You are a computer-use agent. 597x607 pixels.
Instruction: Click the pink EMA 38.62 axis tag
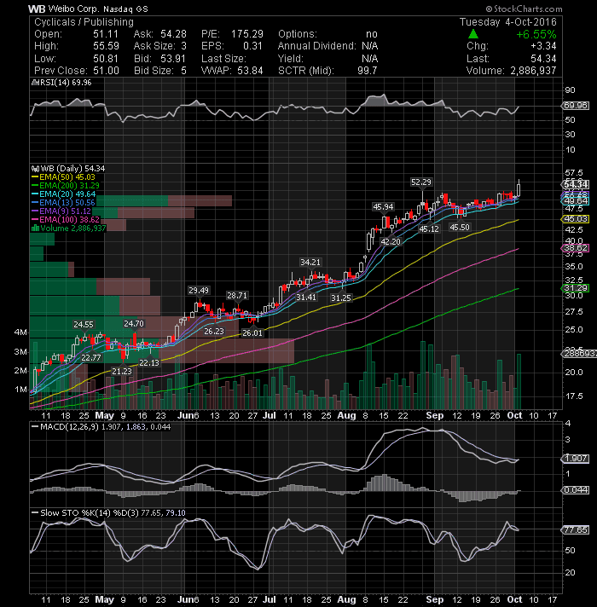click(x=576, y=248)
